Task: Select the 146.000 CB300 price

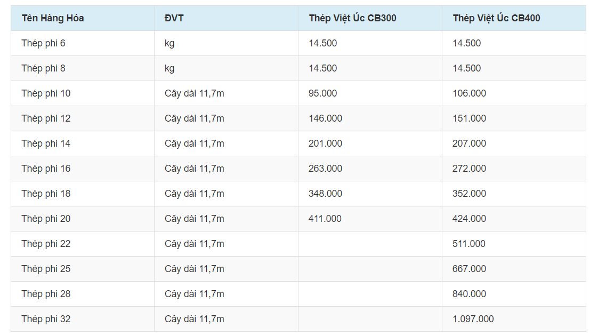Action: coord(325,118)
